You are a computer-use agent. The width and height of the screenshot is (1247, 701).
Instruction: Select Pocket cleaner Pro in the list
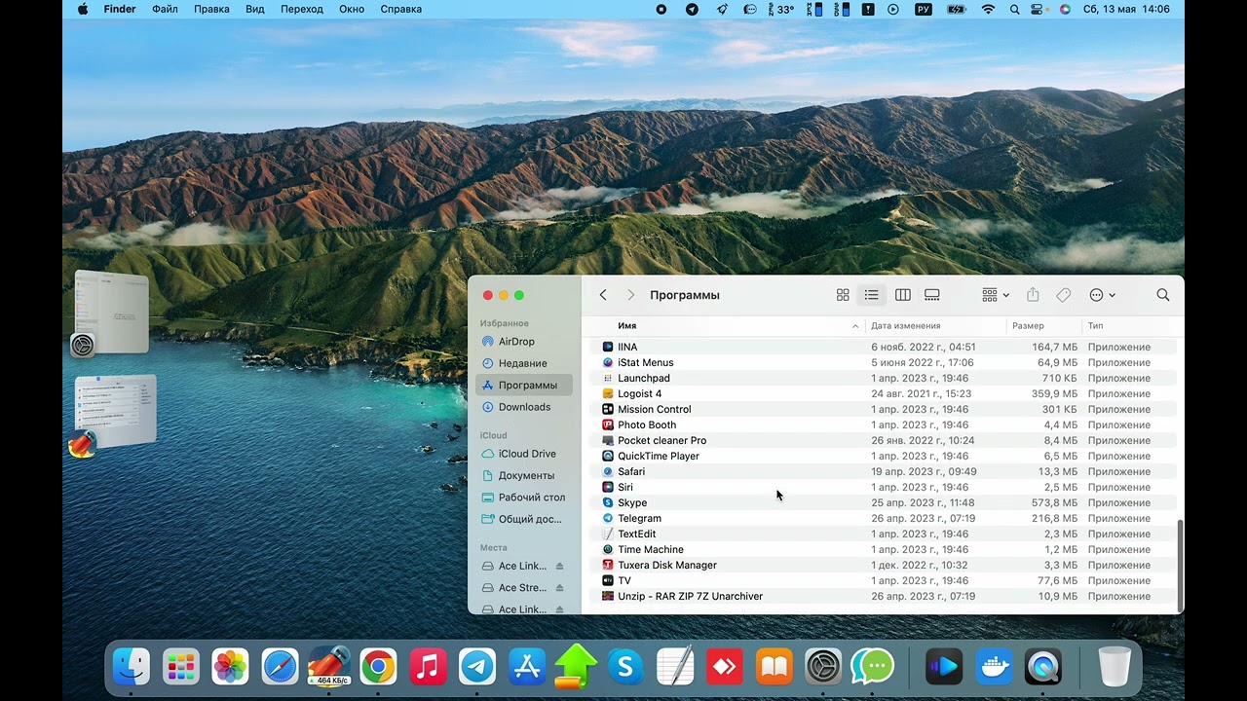point(883,440)
